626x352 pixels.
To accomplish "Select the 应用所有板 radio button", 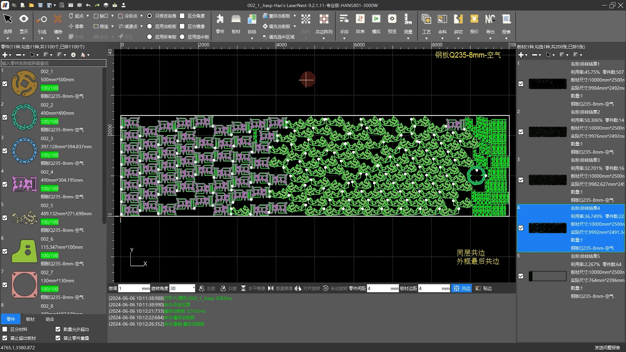I will [x=150, y=37].
